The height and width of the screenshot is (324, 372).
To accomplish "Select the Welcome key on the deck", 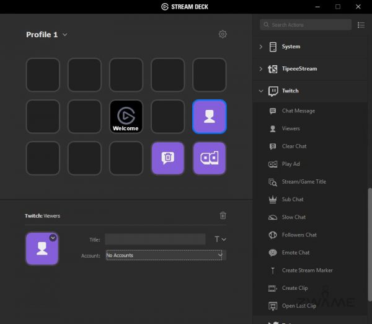I will [x=126, y=117].
